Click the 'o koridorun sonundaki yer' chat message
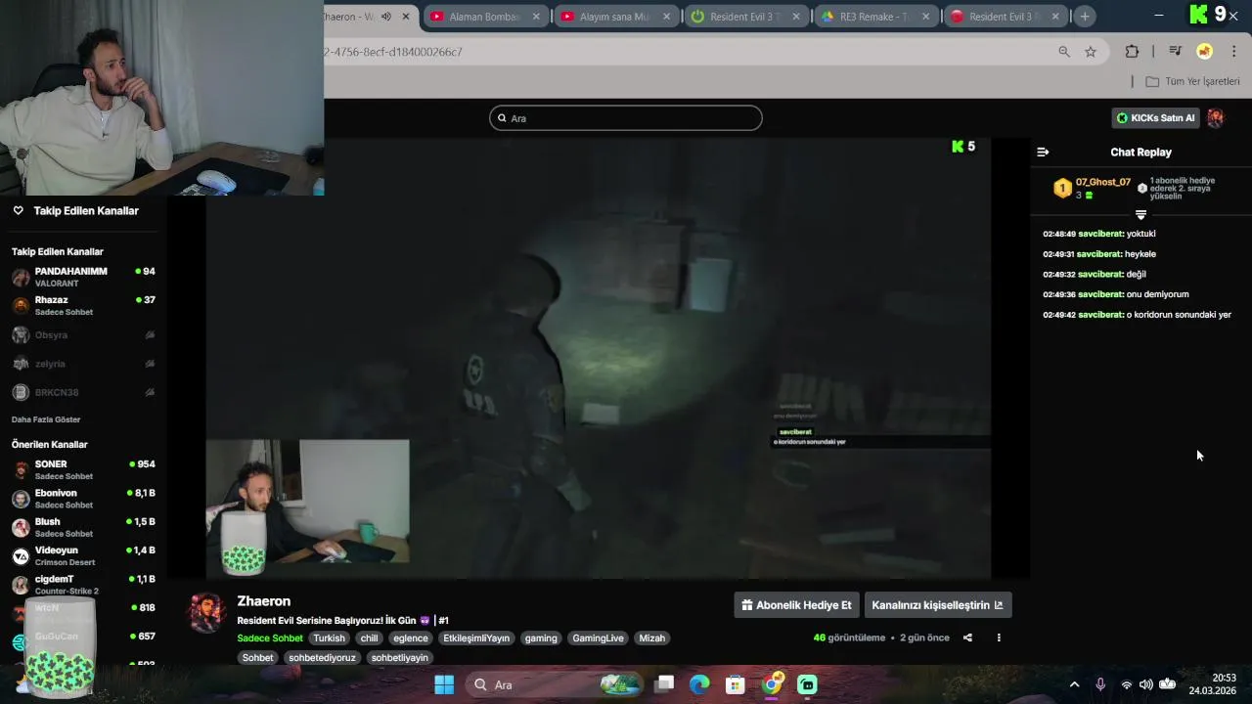Viewport: 1252px width, 704px height. point(1137,315)
